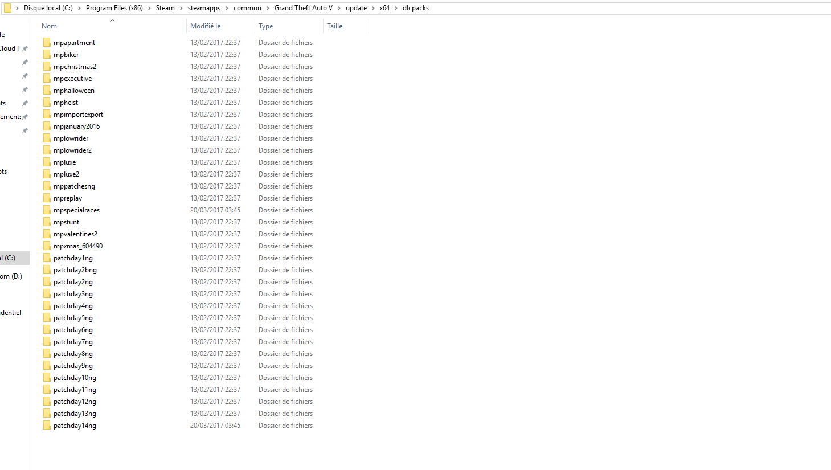Click the address bar folder icon
The image size is (831, 470).
(x=7, y=8)
